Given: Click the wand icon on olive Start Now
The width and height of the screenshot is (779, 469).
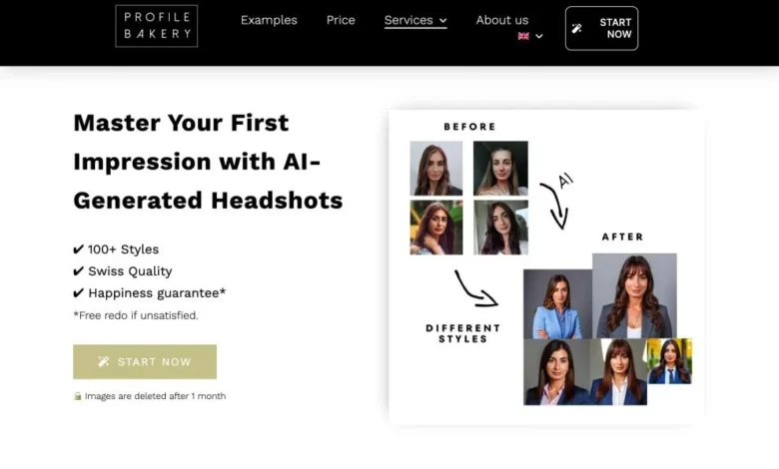Looking at the screenshot, I should click(x=103, y=362).
